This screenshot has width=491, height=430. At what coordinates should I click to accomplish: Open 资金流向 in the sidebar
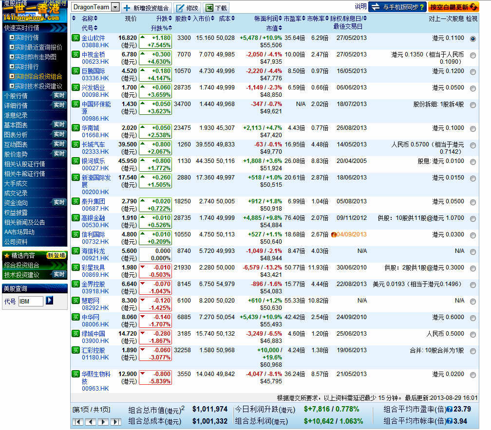(x=16, y=203)
